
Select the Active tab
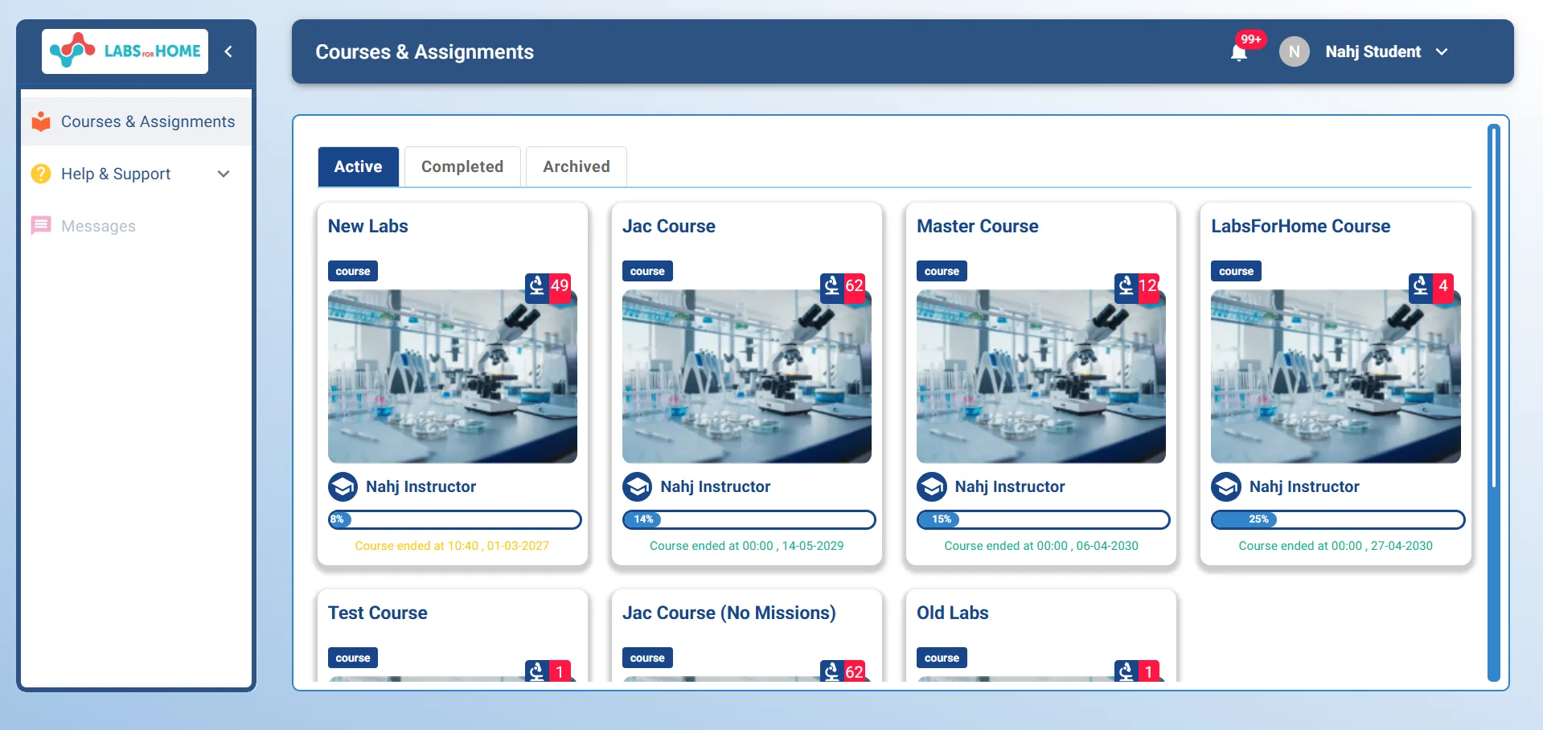point(358,166)
